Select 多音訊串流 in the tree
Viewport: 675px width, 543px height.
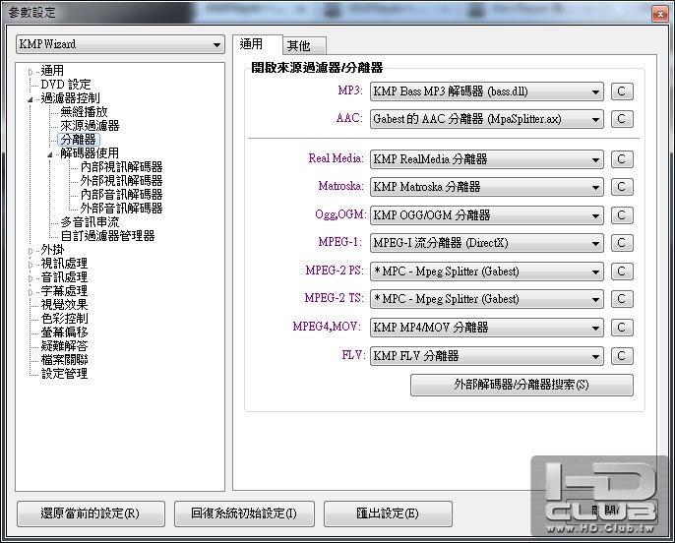point(90,222)
